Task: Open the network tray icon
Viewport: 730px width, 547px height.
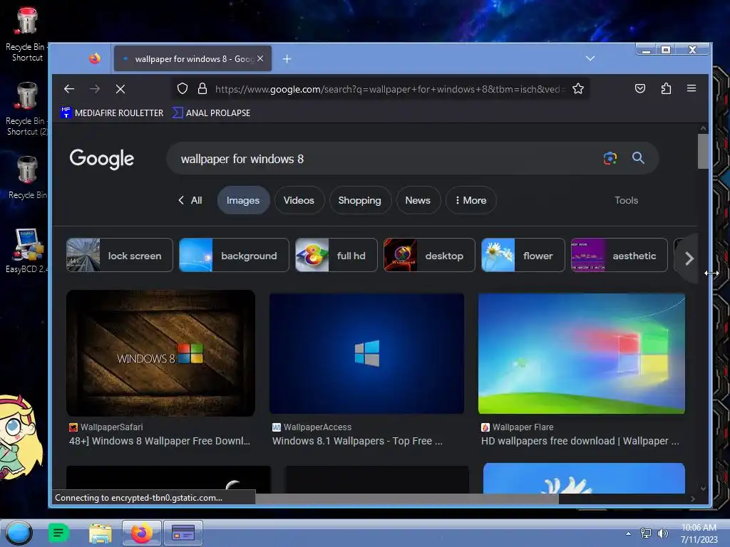Action: 646,533
